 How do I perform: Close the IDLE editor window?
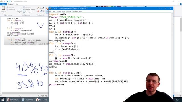click(170, 8)
